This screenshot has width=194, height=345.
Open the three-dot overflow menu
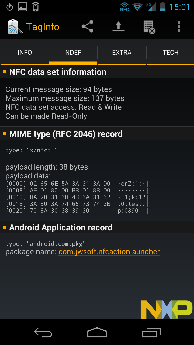tap(179, 27)
